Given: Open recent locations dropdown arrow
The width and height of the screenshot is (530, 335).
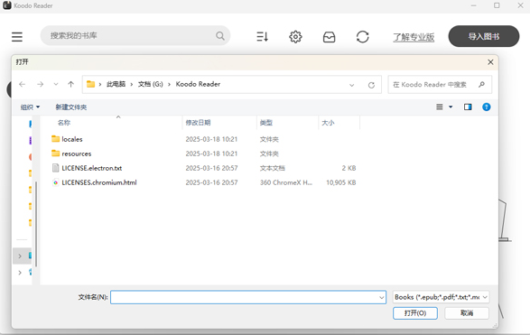Looking at the screenshot, I should 56,84.
